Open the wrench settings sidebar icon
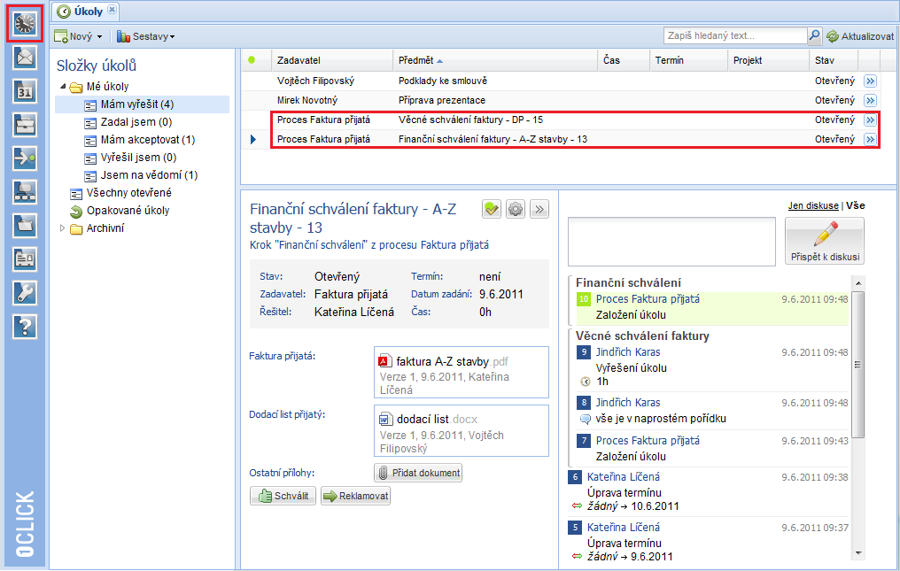This screenshot has height=571, width=900. click(25, 293)
